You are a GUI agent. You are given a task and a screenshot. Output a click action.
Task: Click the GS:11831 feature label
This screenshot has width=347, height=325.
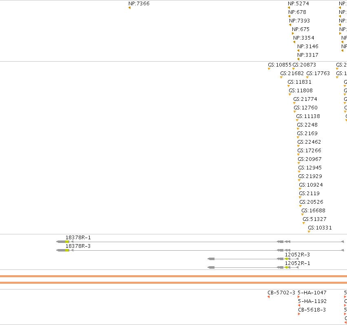click(x=299, y=82)
